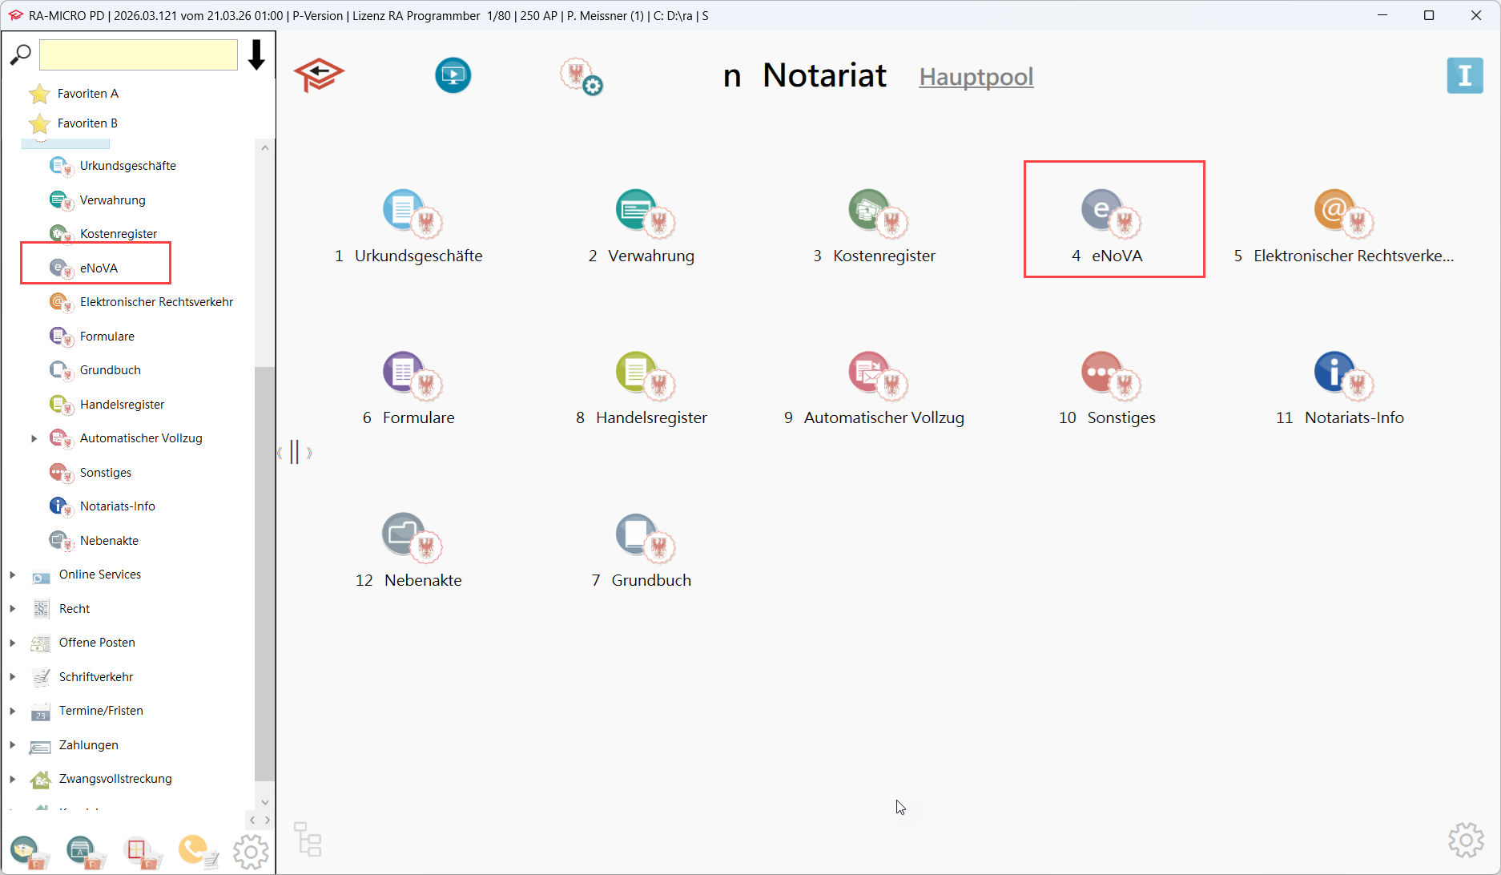Image resolution: width=1501 pixels, height=875 pixels.
Task: Expand the Termine/Fristen sidebar node
Action: (x=13, y=711)
